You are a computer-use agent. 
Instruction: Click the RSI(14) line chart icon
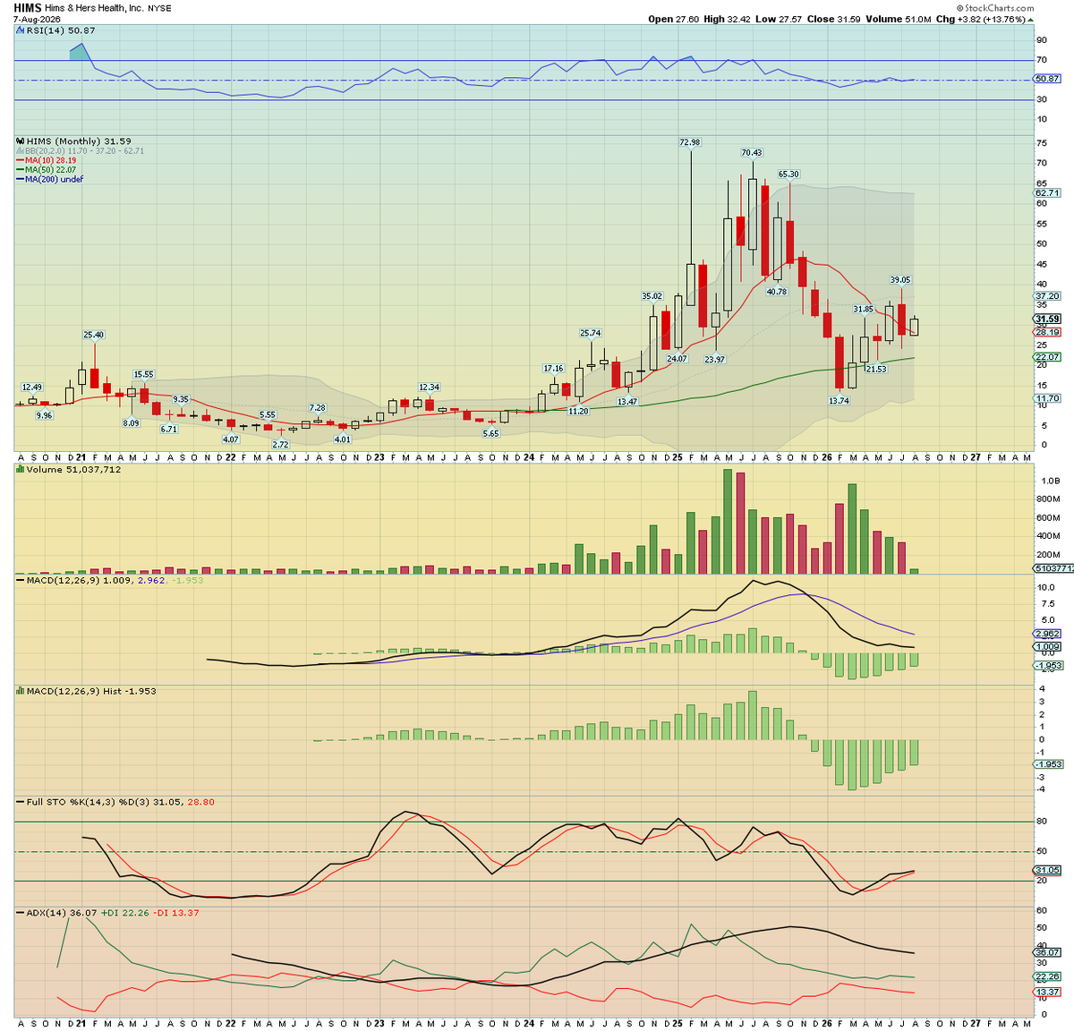click(x=20, y=30)
